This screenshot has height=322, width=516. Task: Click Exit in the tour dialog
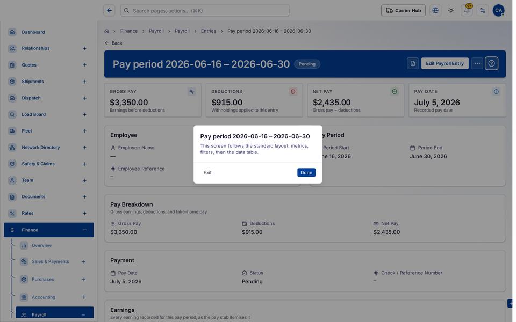point(207,172)
